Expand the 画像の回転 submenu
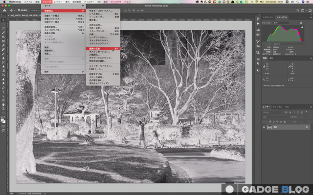313x195 pixels. (x=64, y=33)
